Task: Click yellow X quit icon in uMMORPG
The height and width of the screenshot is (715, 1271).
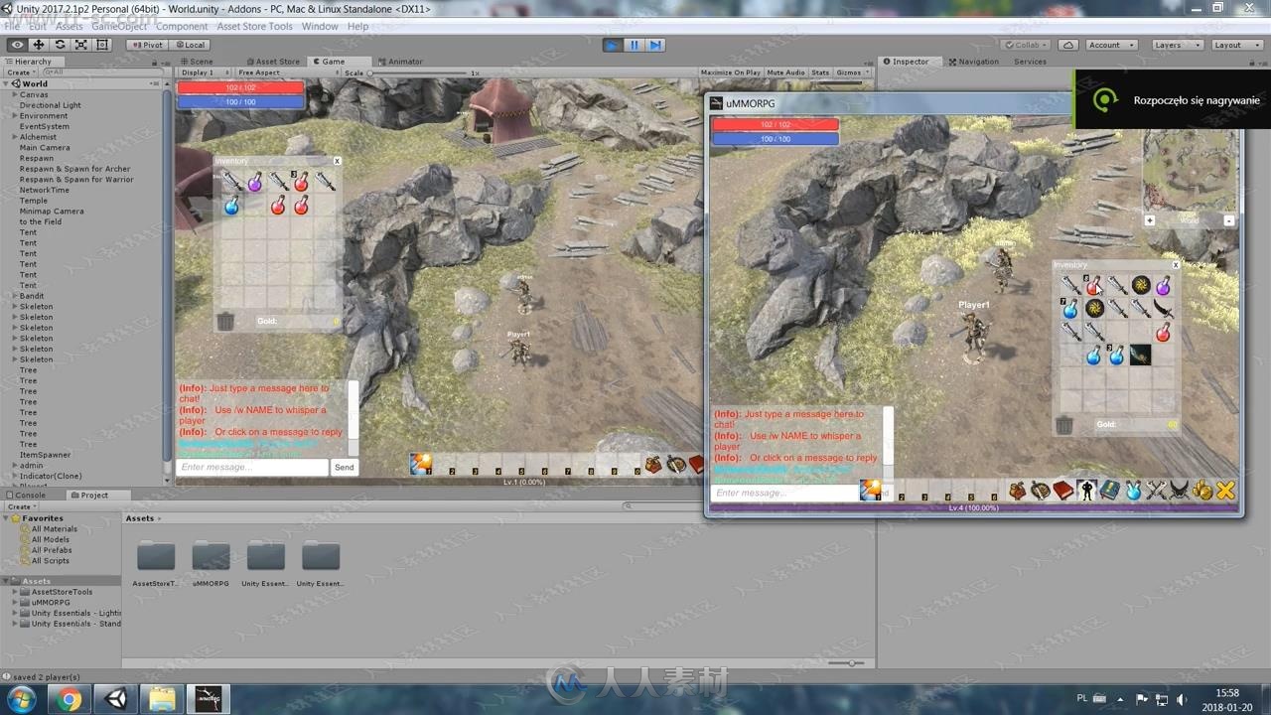Action: tap(1225, 490)
